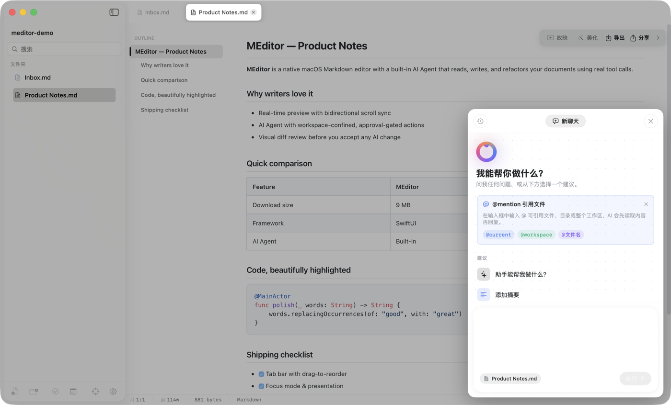Click the file icon of Inbox.md in sidebar

pos(18,78)
